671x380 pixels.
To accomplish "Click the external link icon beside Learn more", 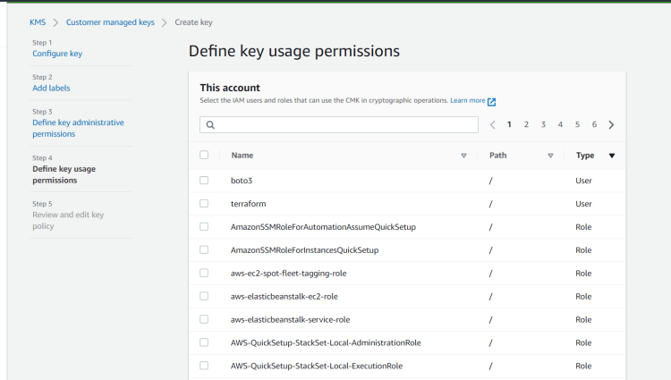I will (491, 101).
